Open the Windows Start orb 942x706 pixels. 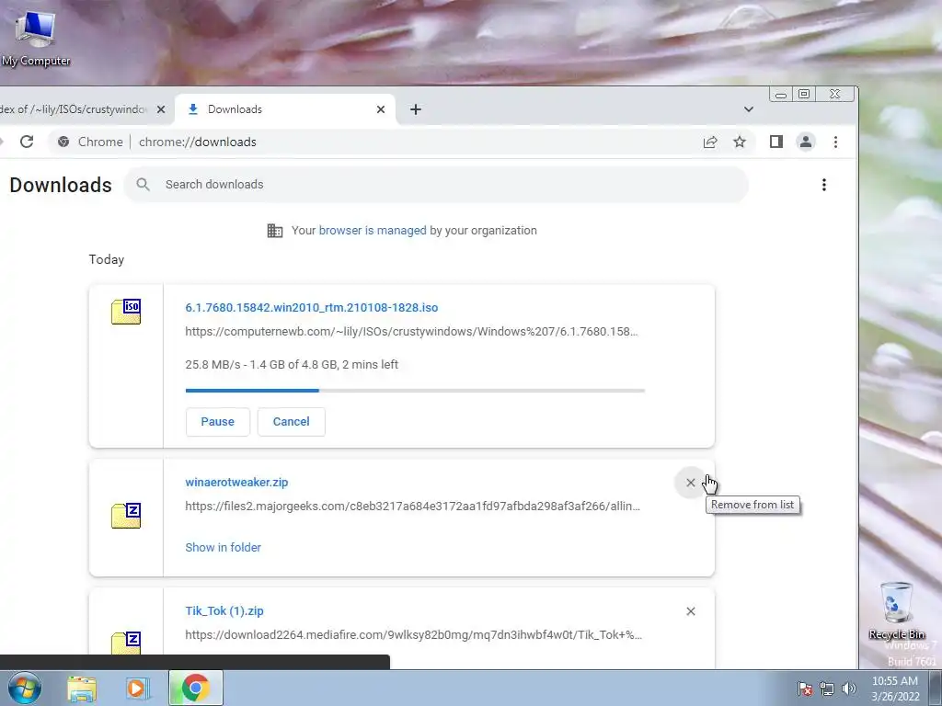click(x=25, y=688)
